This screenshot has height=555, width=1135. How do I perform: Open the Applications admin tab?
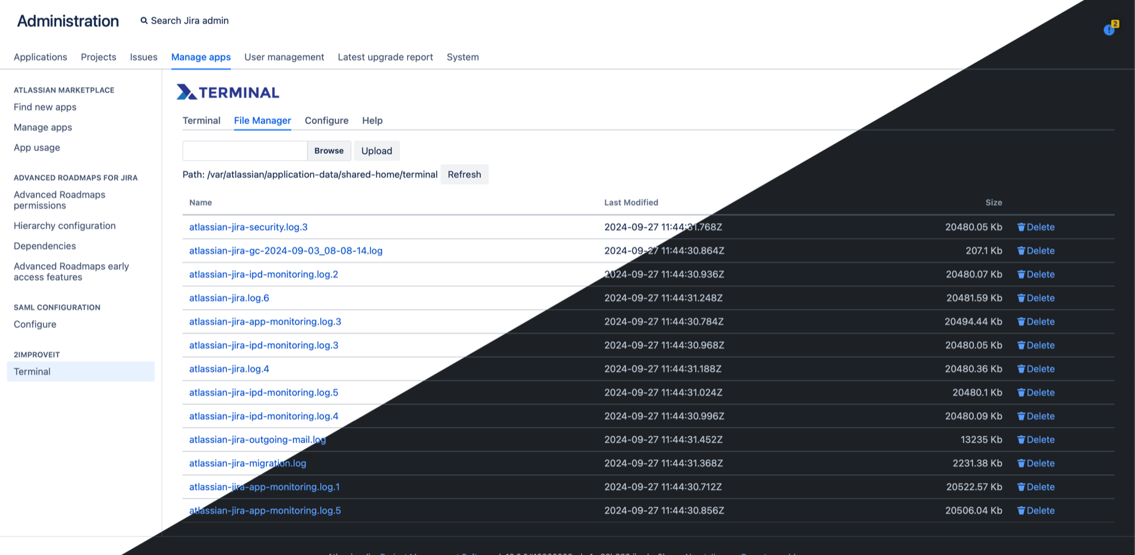point(40,57)
